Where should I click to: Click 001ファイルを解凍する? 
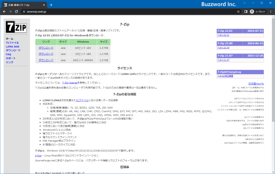[253, 128]
